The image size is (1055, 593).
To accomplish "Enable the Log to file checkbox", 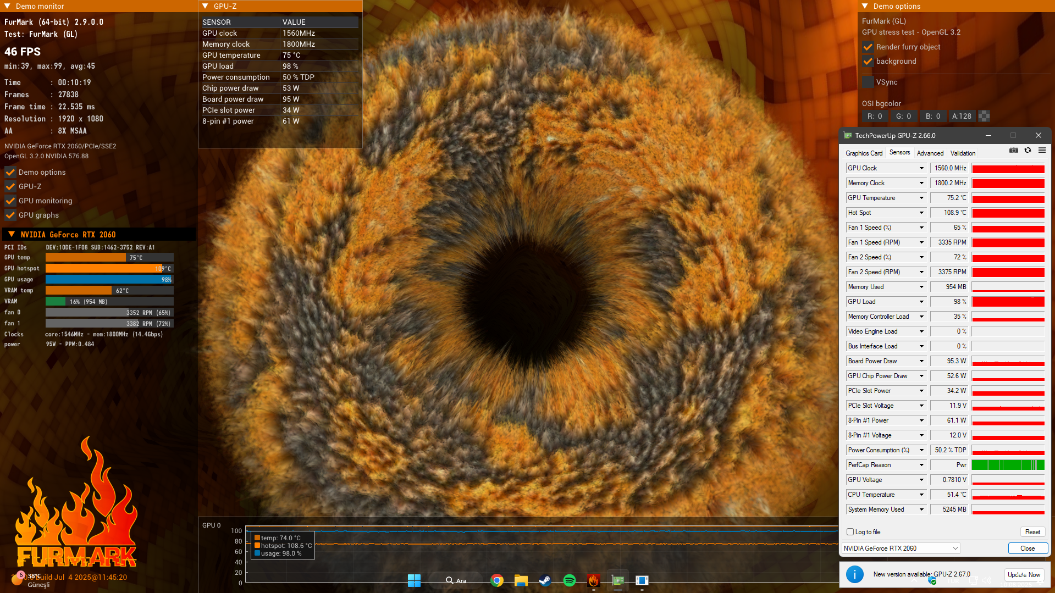I will click(x=850, y=532).
